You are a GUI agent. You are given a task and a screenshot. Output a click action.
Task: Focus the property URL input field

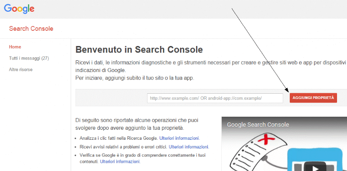(x=215, y=98)
